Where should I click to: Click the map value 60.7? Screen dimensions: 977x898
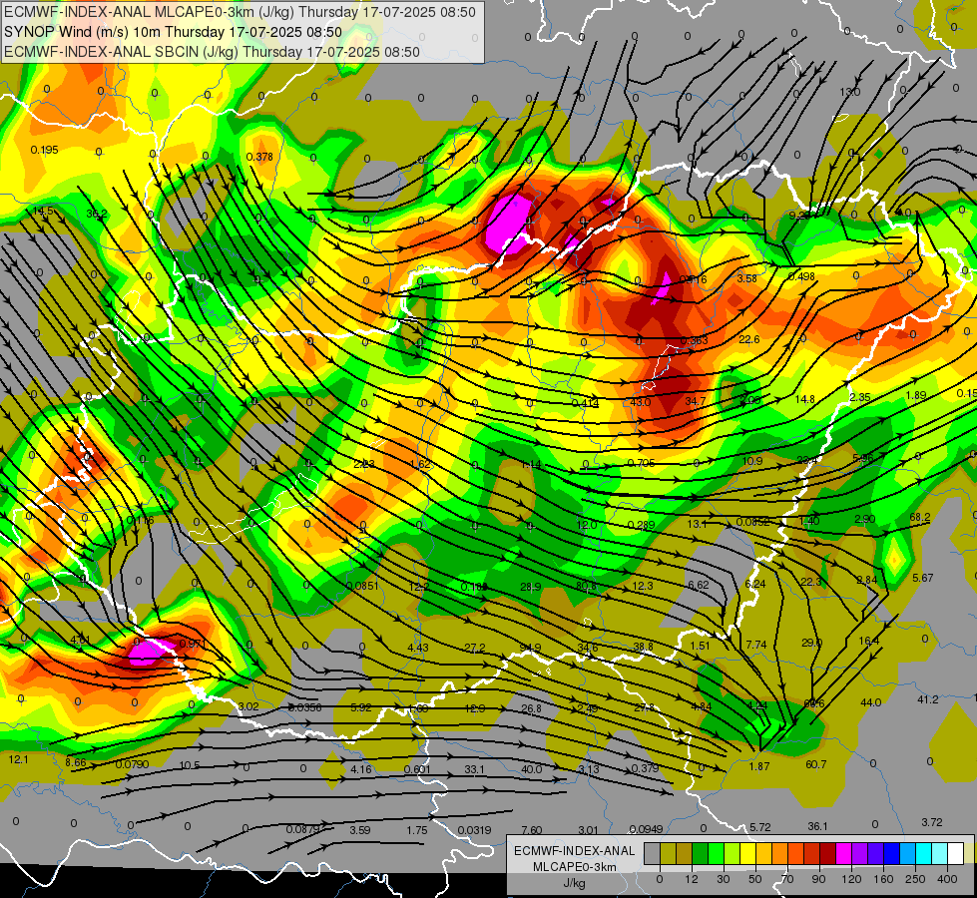tap(816, 764)
